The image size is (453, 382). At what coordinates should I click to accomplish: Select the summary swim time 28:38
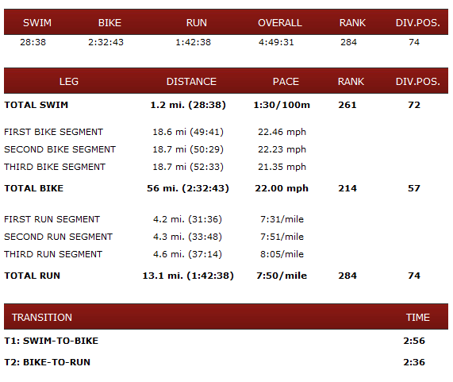pos(33,42)
